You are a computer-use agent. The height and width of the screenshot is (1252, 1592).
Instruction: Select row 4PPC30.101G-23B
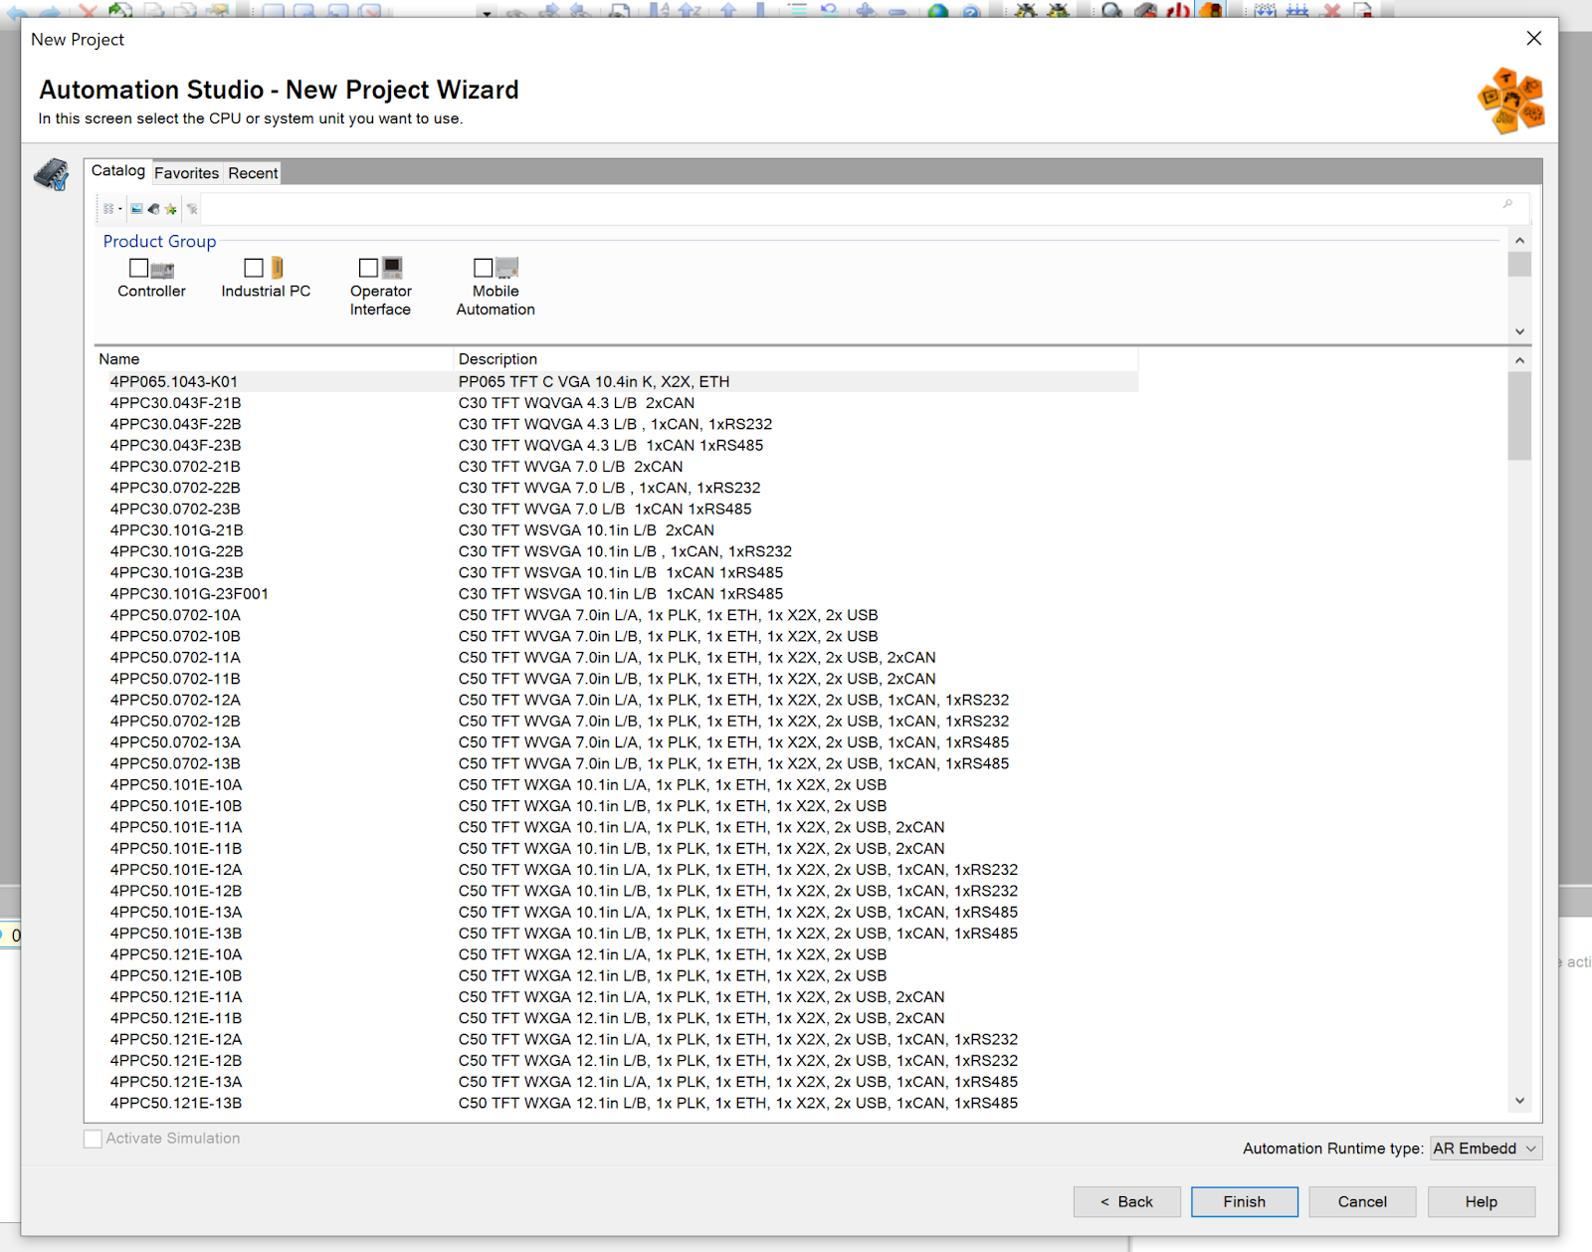pyautogui.click(x=617, y=573)
